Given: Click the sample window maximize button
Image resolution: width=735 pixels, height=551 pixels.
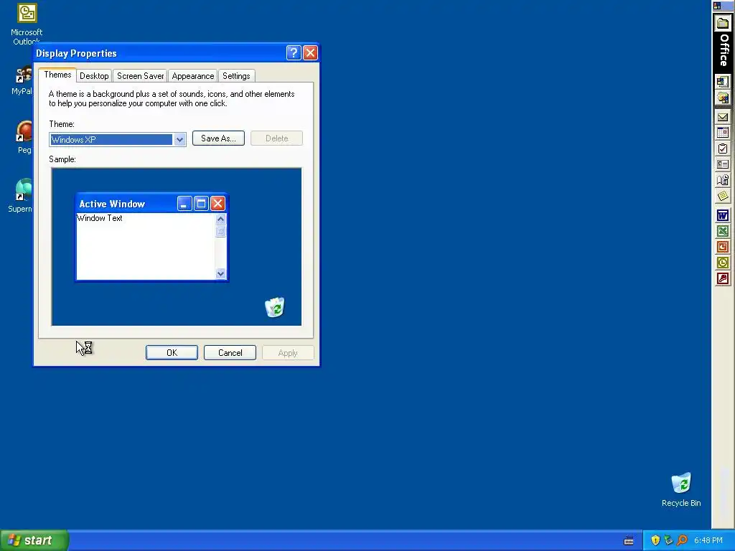Looking at the screenshot, I should [x=201, y=203].
